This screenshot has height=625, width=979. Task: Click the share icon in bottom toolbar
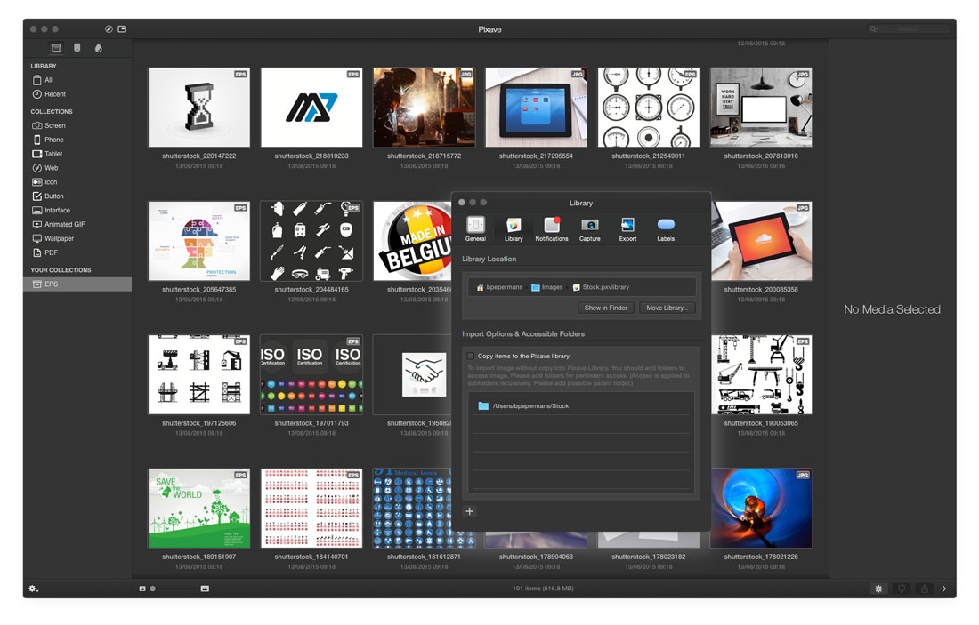coord(924,589)
